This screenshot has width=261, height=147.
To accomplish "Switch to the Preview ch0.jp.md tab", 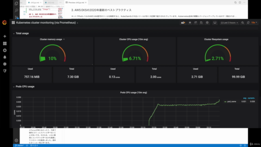I will pyautogui.click(x=76, y=2).
